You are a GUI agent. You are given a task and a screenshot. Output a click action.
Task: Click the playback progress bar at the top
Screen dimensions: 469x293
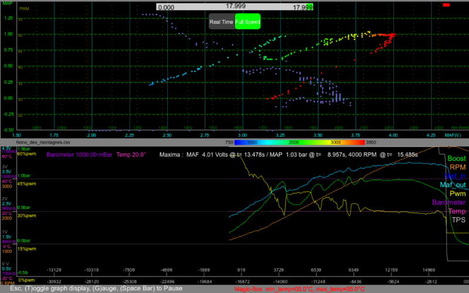click(235, 6)
